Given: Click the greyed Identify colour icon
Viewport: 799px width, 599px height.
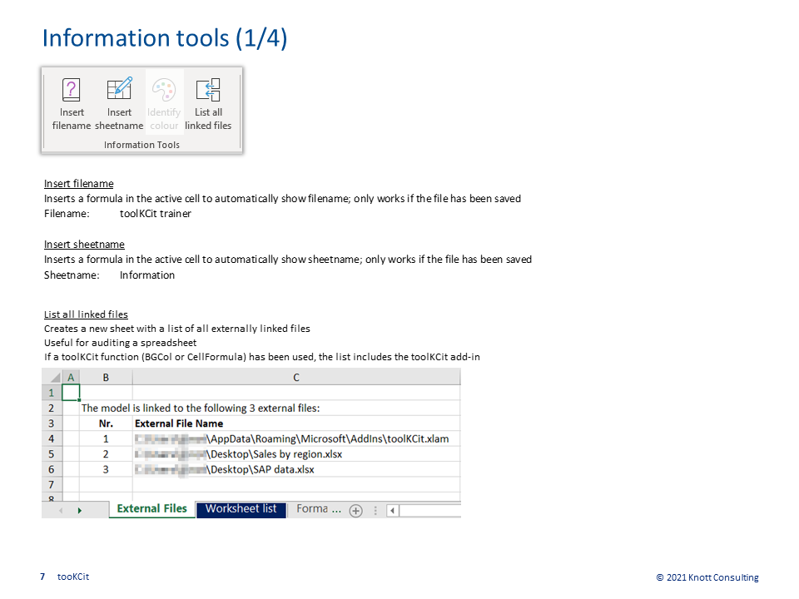Looking at the screenshot, I should [x=164, y=104].
